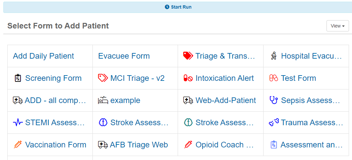Viewport: 352px width, 160px height.
Task: Click the clock icon in Start Run bar
Action: 167,7
